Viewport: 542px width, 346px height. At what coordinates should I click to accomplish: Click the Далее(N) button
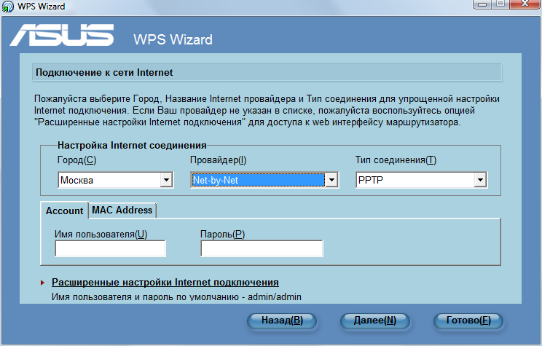[375, 321]
